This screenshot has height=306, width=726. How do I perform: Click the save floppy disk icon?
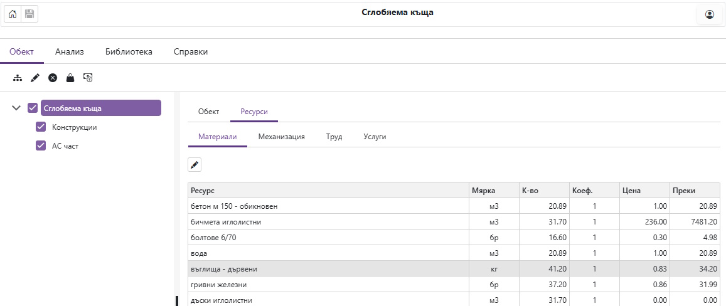[x=29, y=14]
